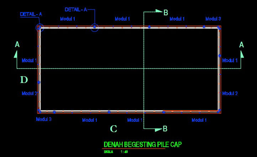Image resolution: width=257 pixels, height=157 pixels.
Task: Select the upward arrowhead beneath the A above D
Action: (x=16, y=54)
